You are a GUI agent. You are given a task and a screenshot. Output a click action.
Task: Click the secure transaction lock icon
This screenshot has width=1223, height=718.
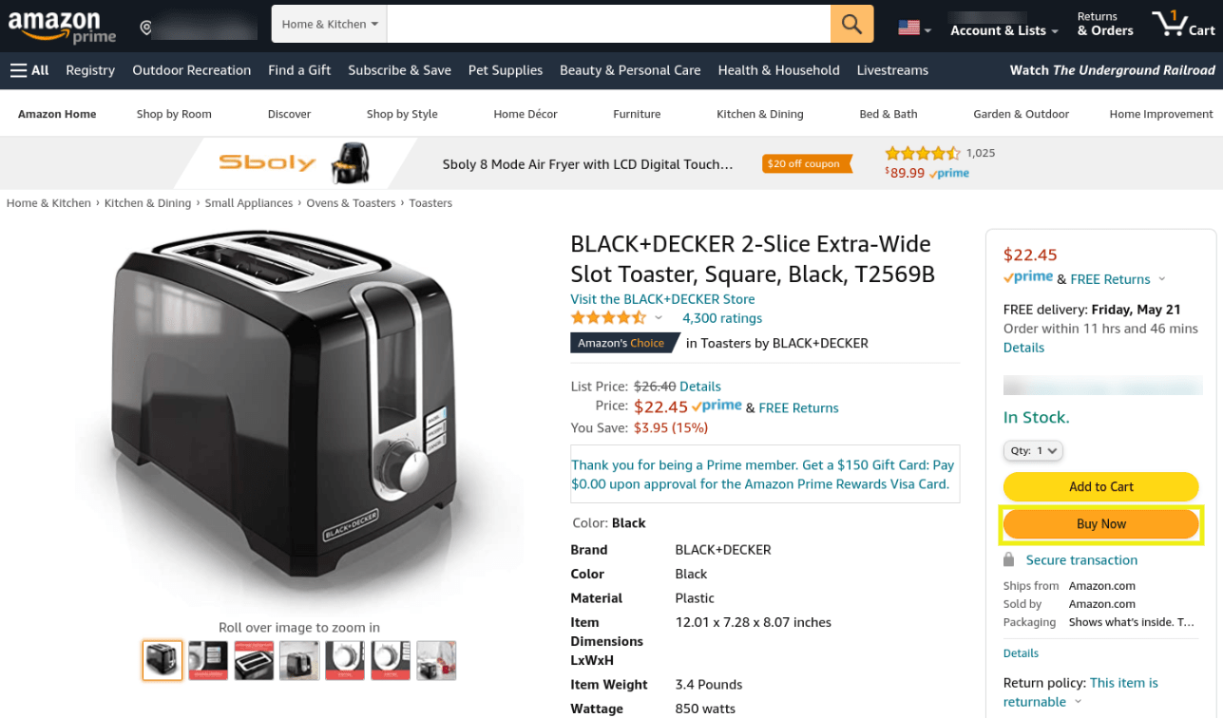click(1008, 560)
